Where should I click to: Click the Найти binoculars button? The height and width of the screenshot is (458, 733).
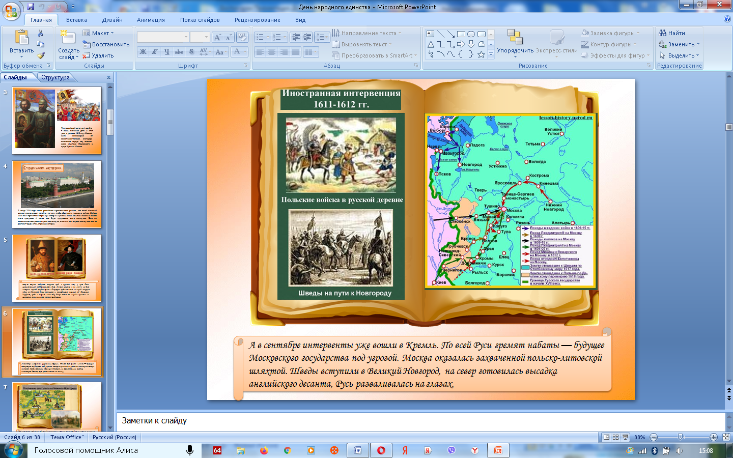click(x=672, y=33)
